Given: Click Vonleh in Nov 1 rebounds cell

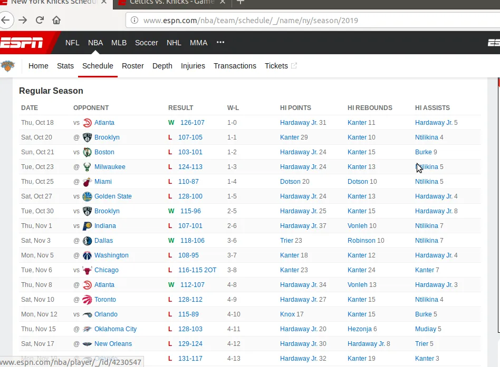Looking at the screenshot, I should (x=358, y=226).
